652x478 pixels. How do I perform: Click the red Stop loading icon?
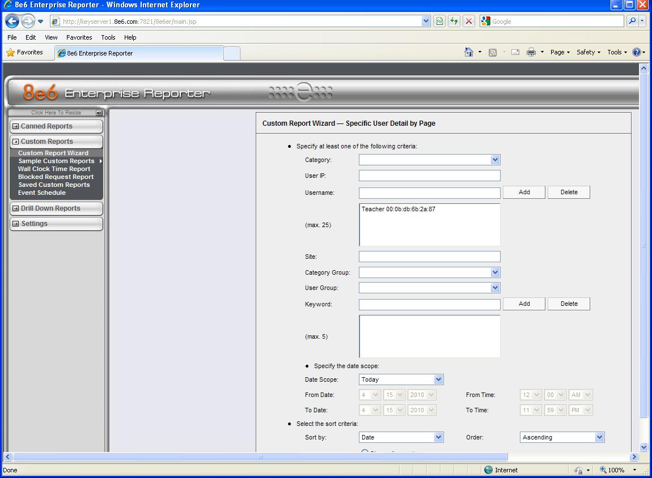pyautogui.click(x=469, y=22)
